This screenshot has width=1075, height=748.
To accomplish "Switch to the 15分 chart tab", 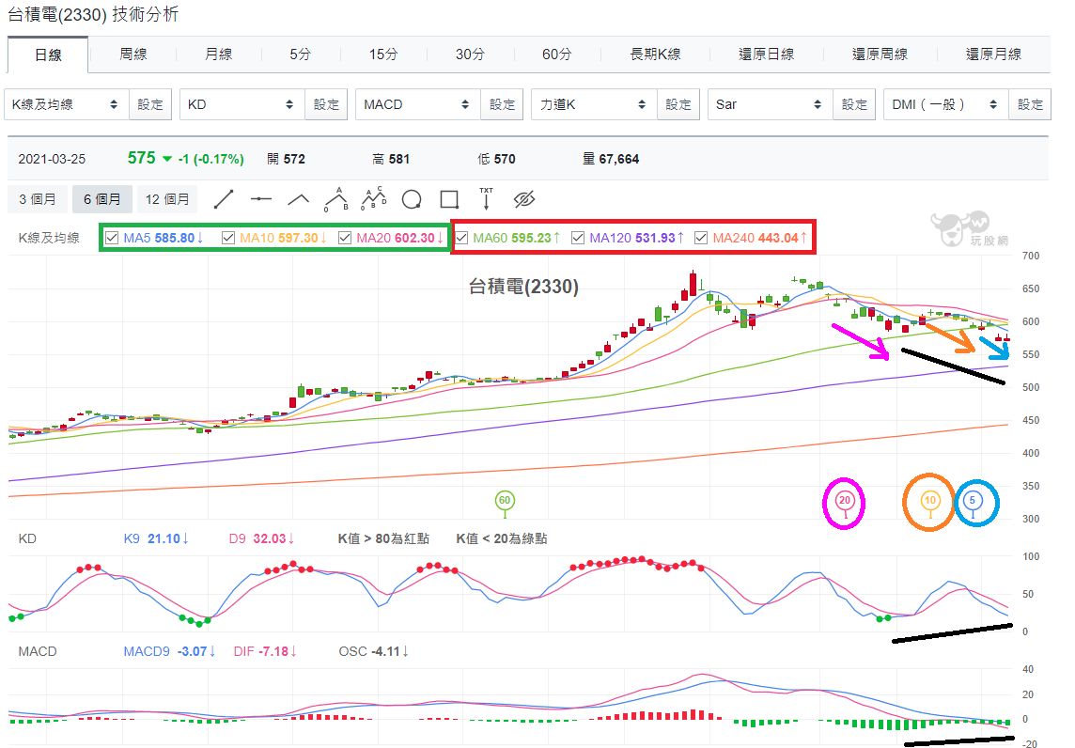I will [383, 55].
